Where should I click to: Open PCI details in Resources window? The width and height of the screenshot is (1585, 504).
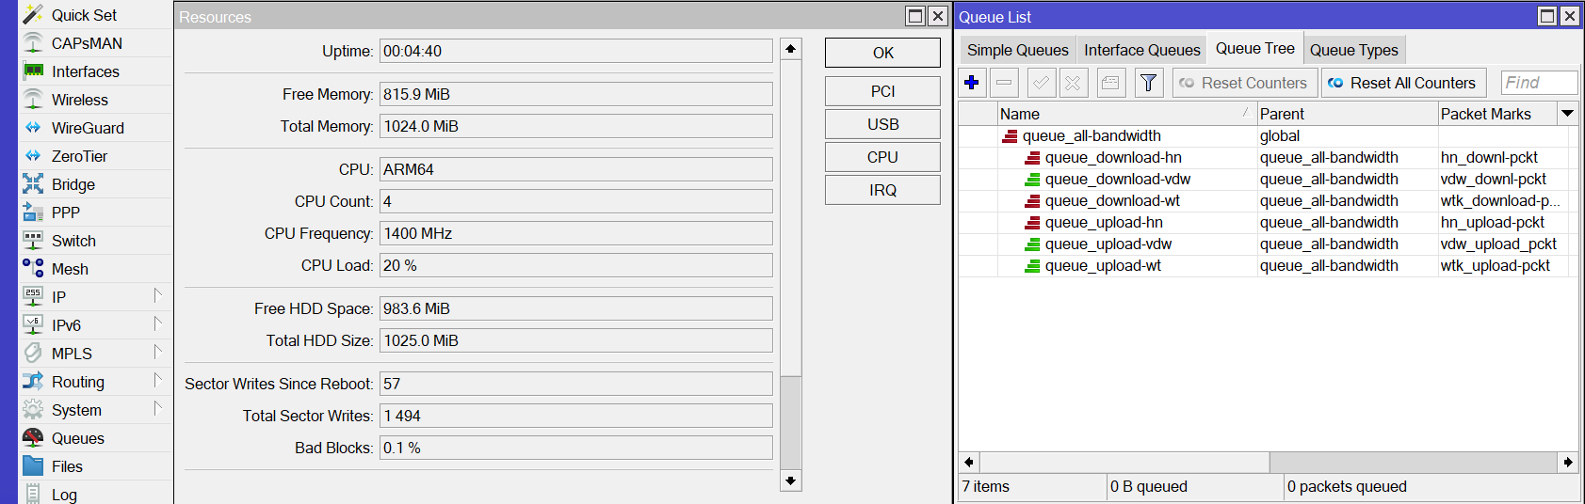[x=882, y=91]
